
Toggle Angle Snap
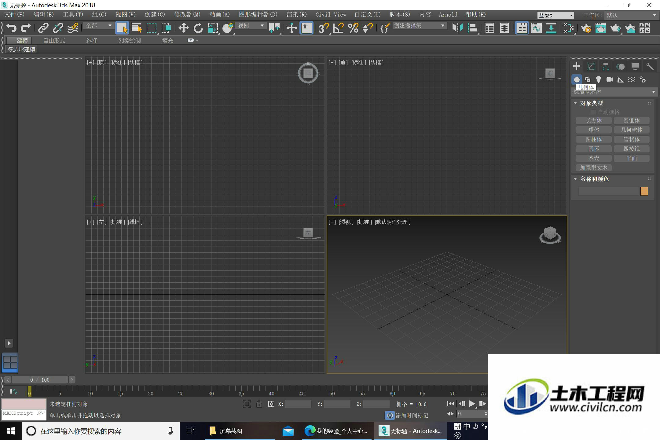(x=338, y=28)
